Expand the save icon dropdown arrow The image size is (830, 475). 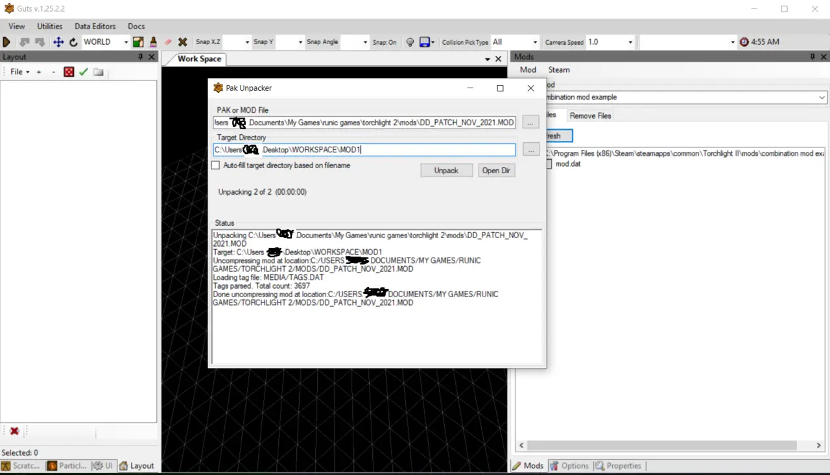coord(433,42)
